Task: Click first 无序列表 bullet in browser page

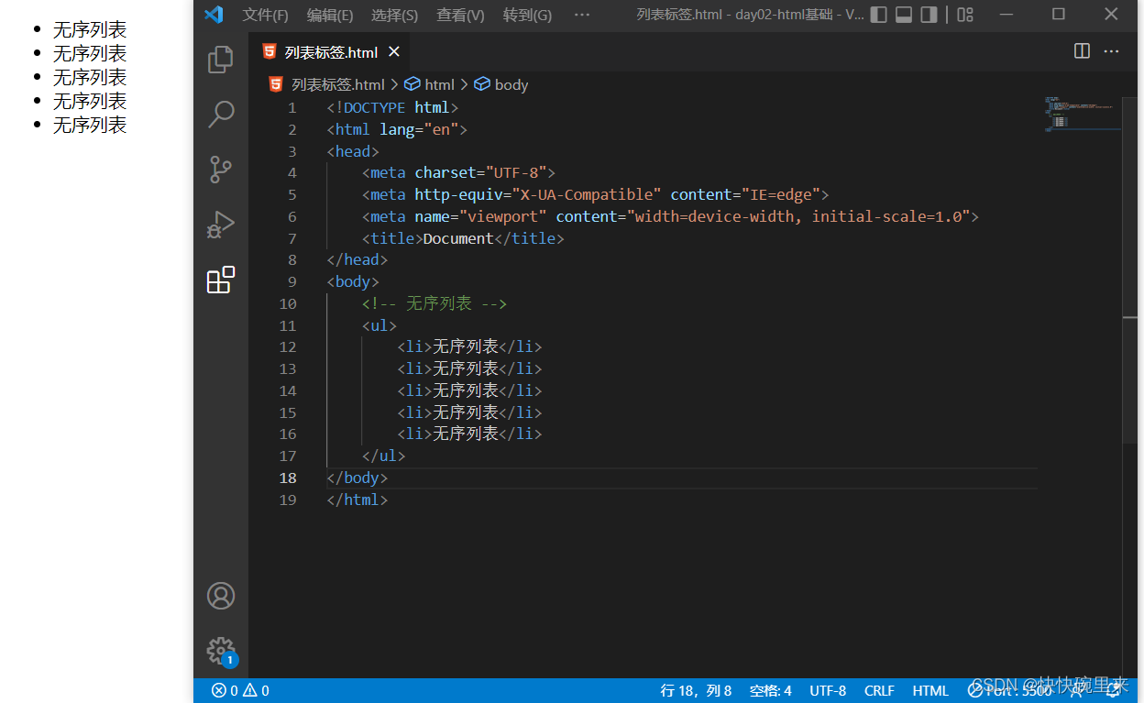Action: [90, 29]
